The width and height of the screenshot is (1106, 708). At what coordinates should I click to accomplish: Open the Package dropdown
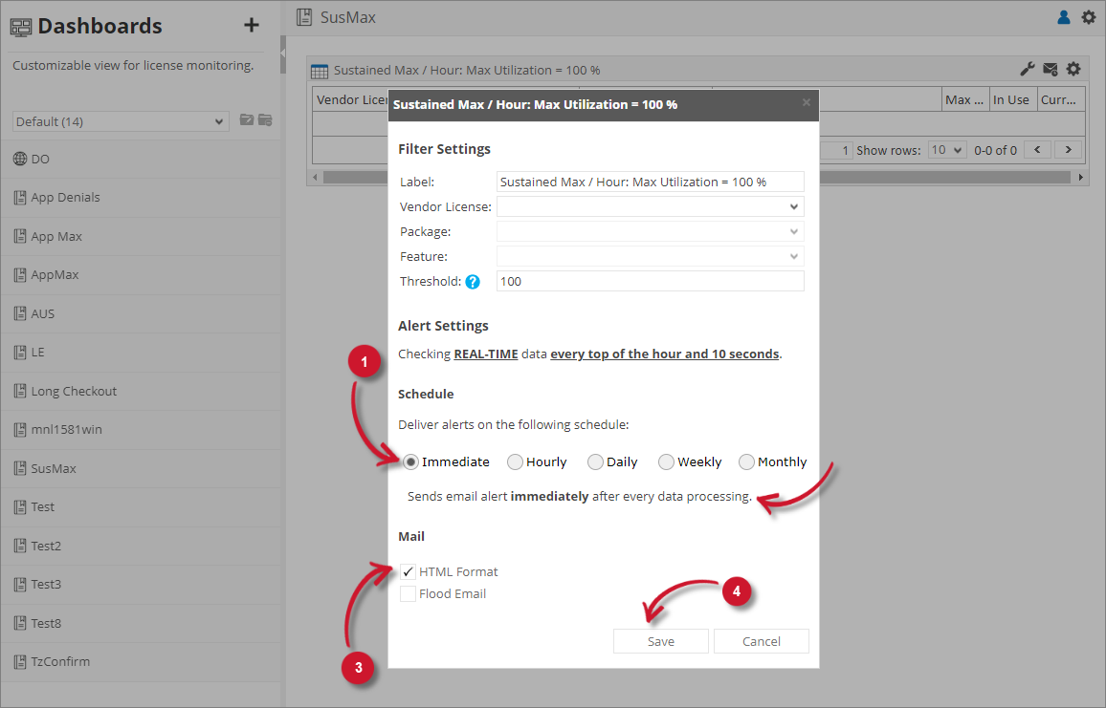pos(650,232)
